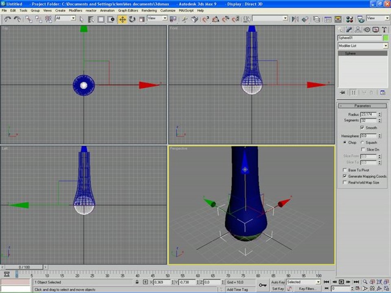Image resolution: width=391 pixels, height=293 pixels.
Task: Pick the Select Object arrow tool
Action: (81, 19)
